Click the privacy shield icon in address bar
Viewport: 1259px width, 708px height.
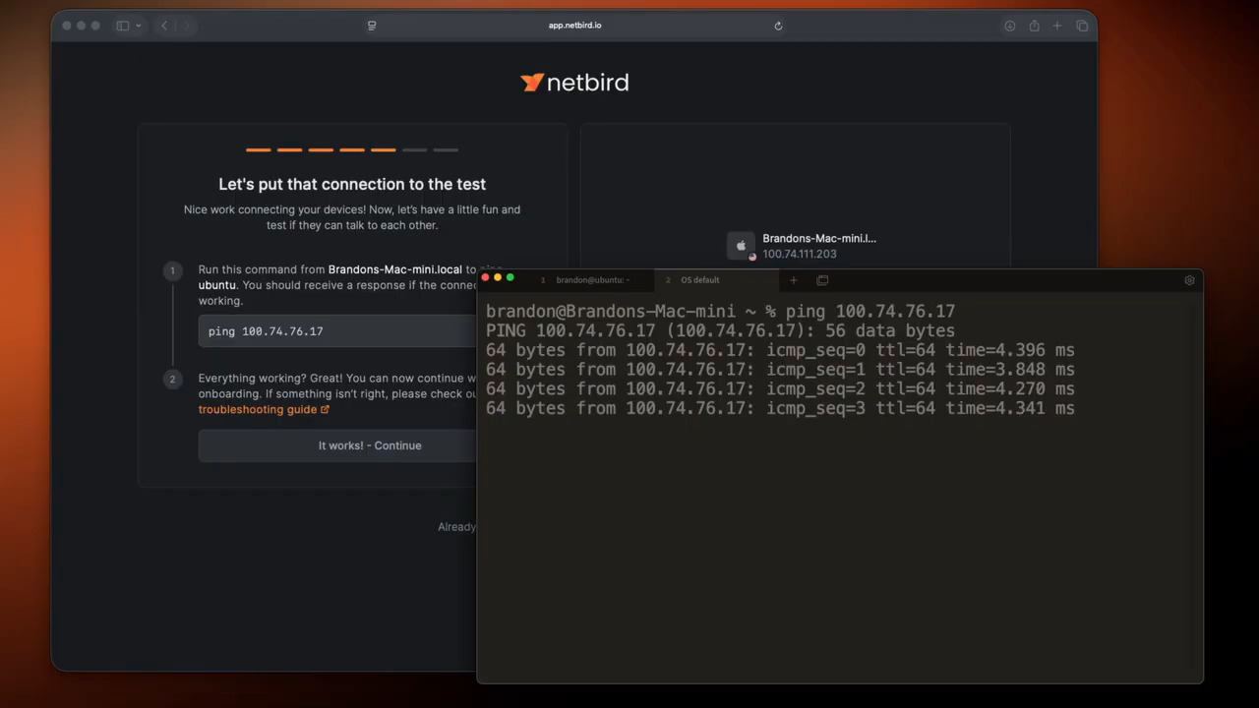click(371, 26)
